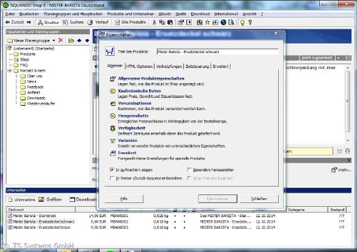
Task: Switch to the Verknüpfungen tab
Action: point(169,67)
